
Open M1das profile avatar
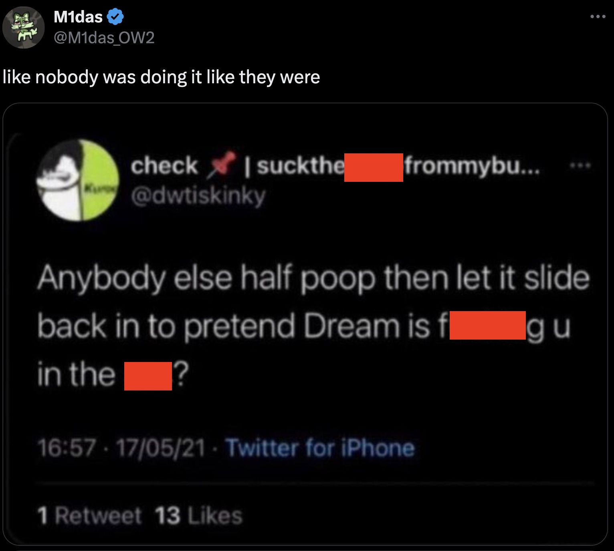point(23,27)
